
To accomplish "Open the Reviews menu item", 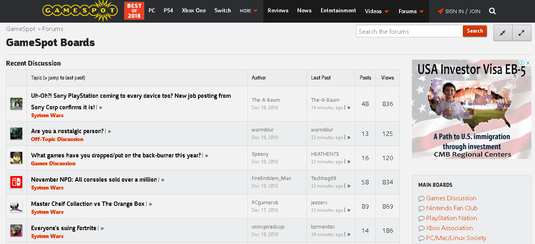I will click(278, 11).
